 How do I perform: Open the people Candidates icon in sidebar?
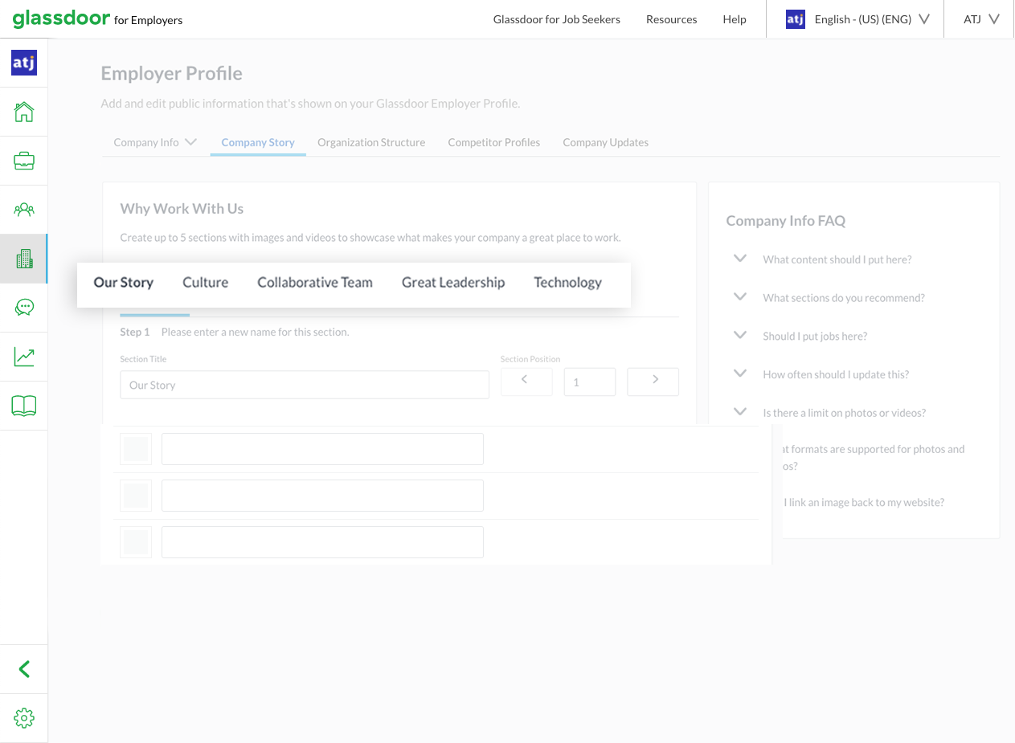coord(24,209)
